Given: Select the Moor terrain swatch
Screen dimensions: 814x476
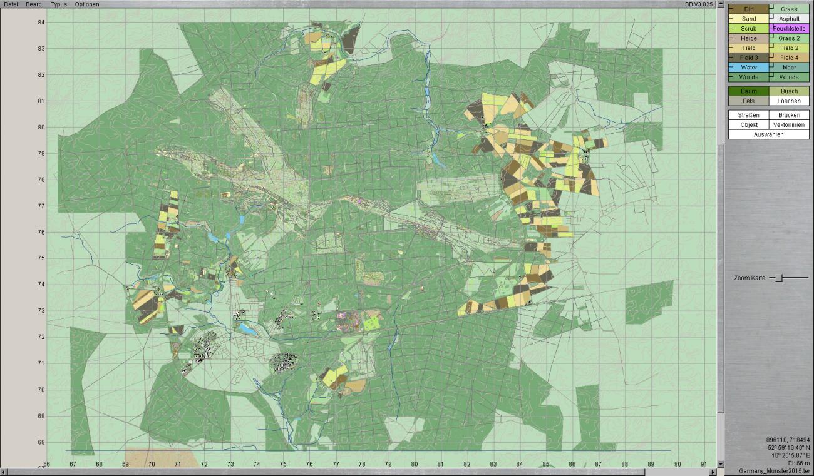Looking at the screenshot, I should tap(790, 68).
